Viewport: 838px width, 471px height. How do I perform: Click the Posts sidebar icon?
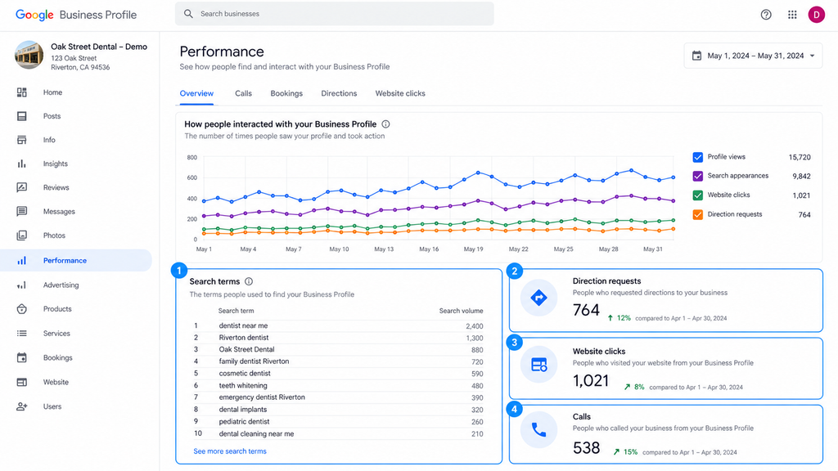[22, 116]
